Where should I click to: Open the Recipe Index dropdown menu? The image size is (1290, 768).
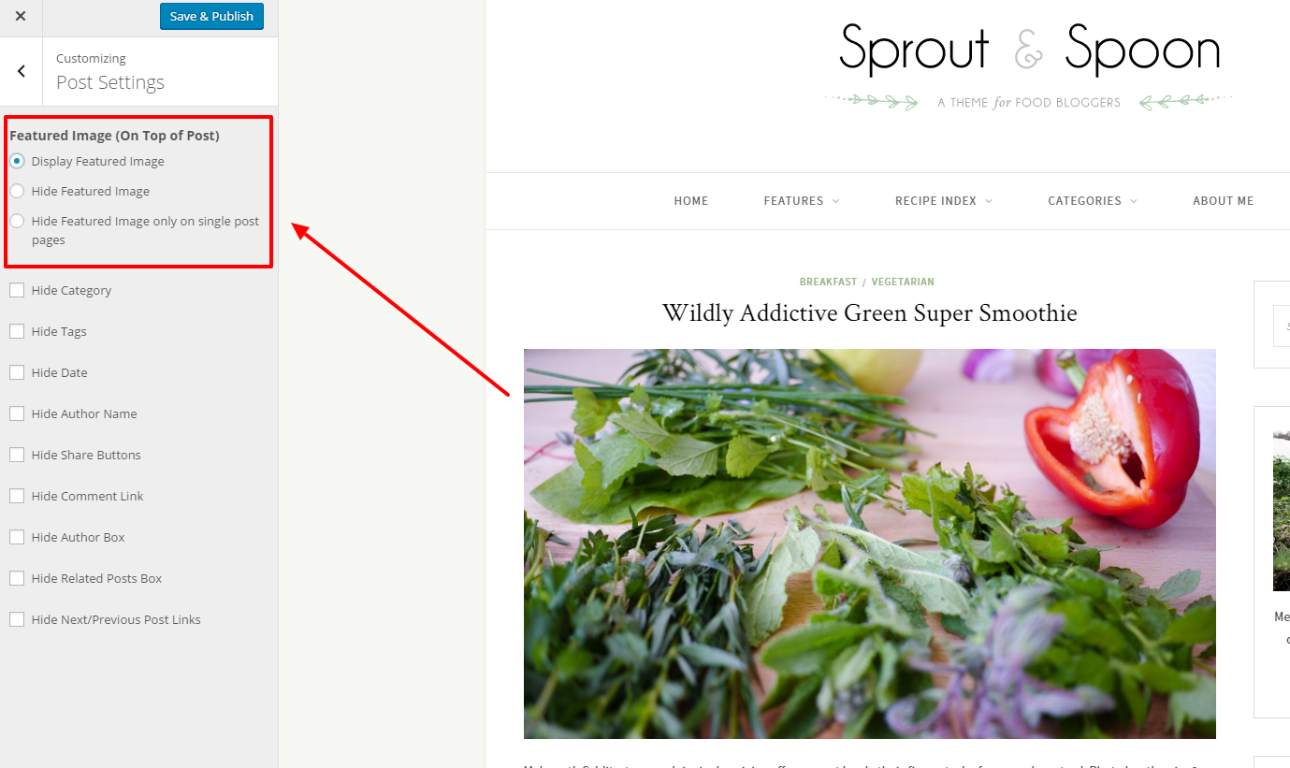pos(944,201)
